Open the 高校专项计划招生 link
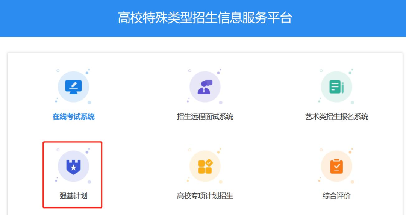 pyautogui.click(x=205, y=196)
